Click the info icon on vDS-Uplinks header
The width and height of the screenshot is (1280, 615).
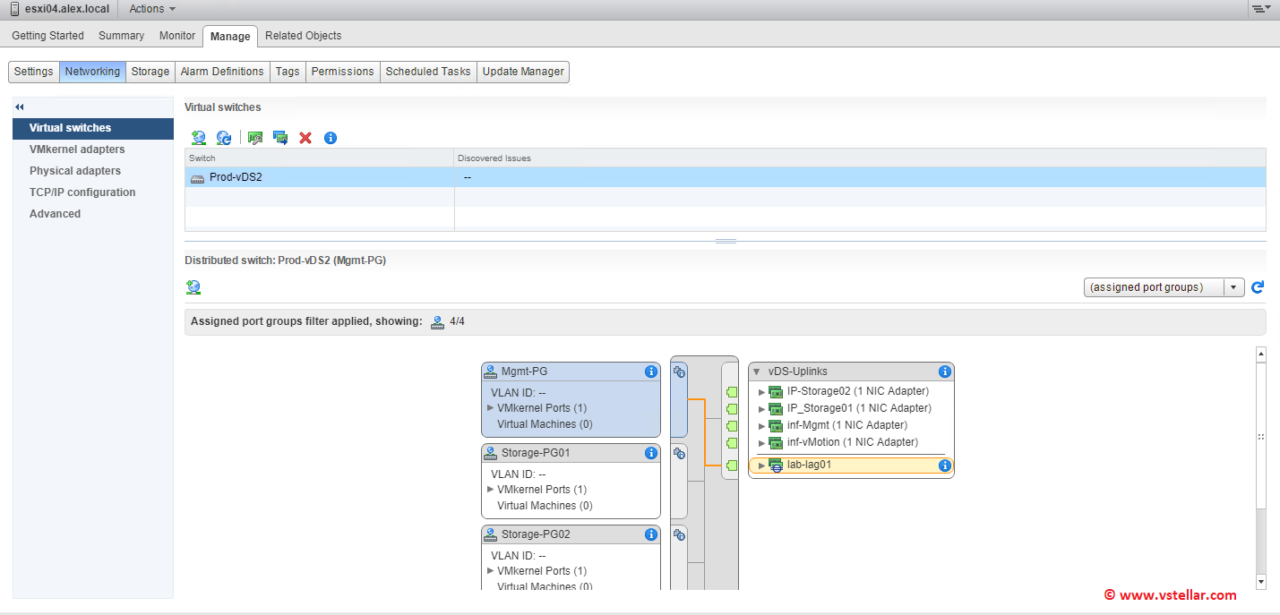tap(944, 372)
